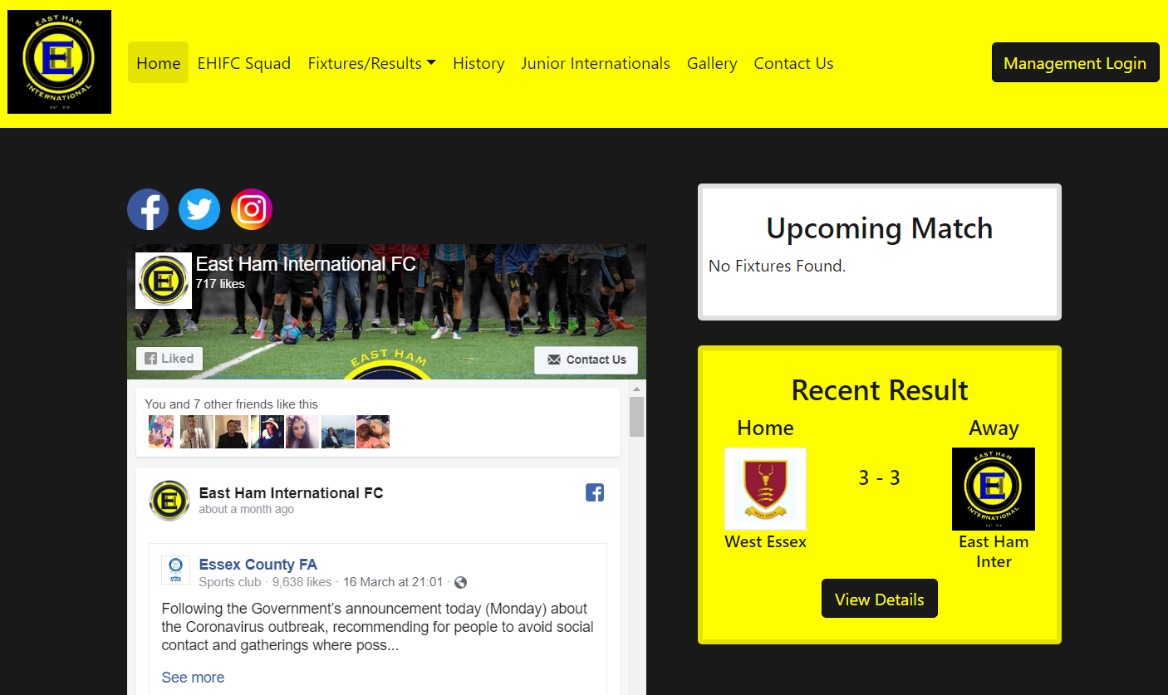Open the Twitter social icon

click(x=199, y=209)
